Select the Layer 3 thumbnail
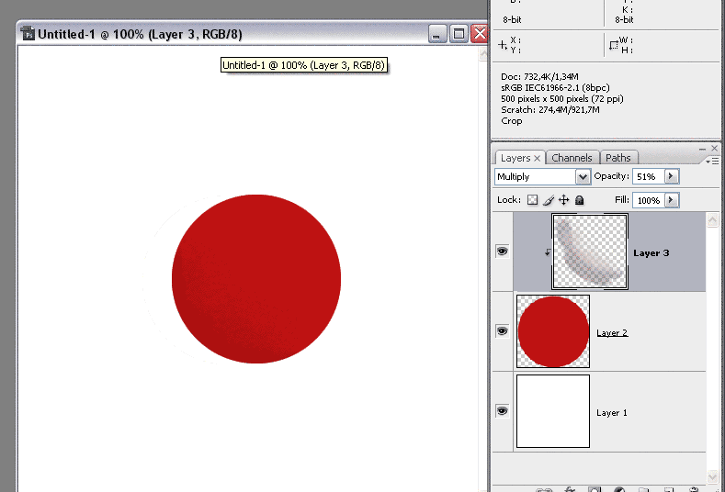 point(590,252)
